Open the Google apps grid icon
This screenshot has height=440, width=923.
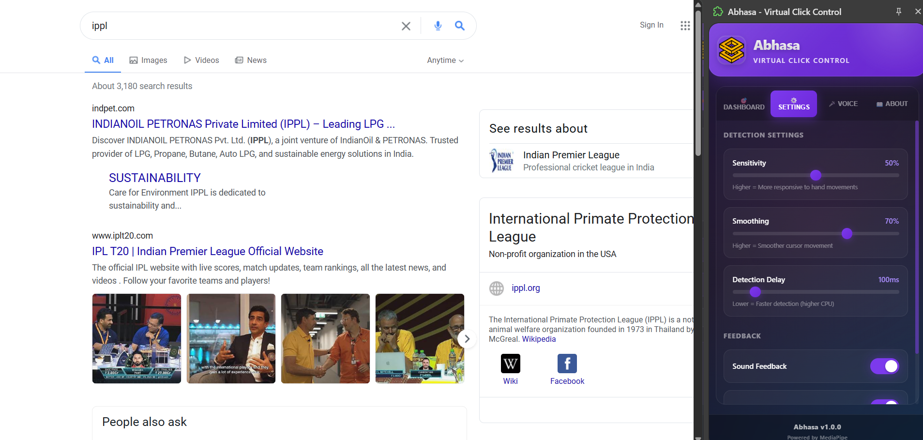point(685,26)
